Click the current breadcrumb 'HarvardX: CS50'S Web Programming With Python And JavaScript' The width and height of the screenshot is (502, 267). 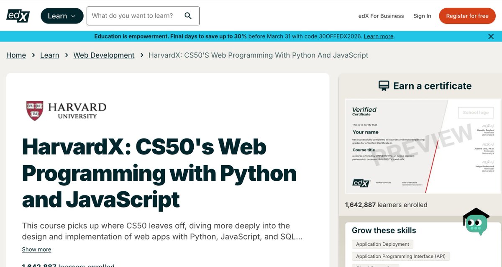tap(259, 55)
